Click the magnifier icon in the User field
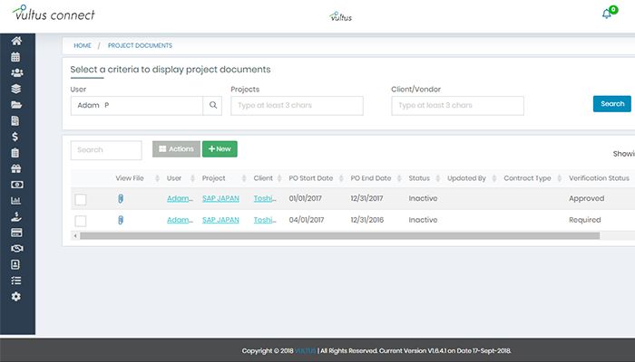This screenshot has width=635, height=362. [212, 106]
